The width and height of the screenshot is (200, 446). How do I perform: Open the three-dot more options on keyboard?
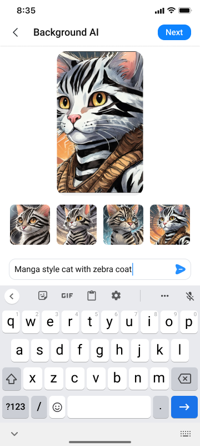point(165,296)
